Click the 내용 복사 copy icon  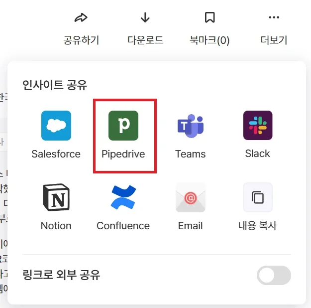tap(258, 197)
